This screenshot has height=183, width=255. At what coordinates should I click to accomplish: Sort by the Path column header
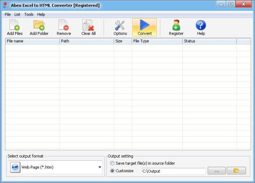click(x=87, y=41)
